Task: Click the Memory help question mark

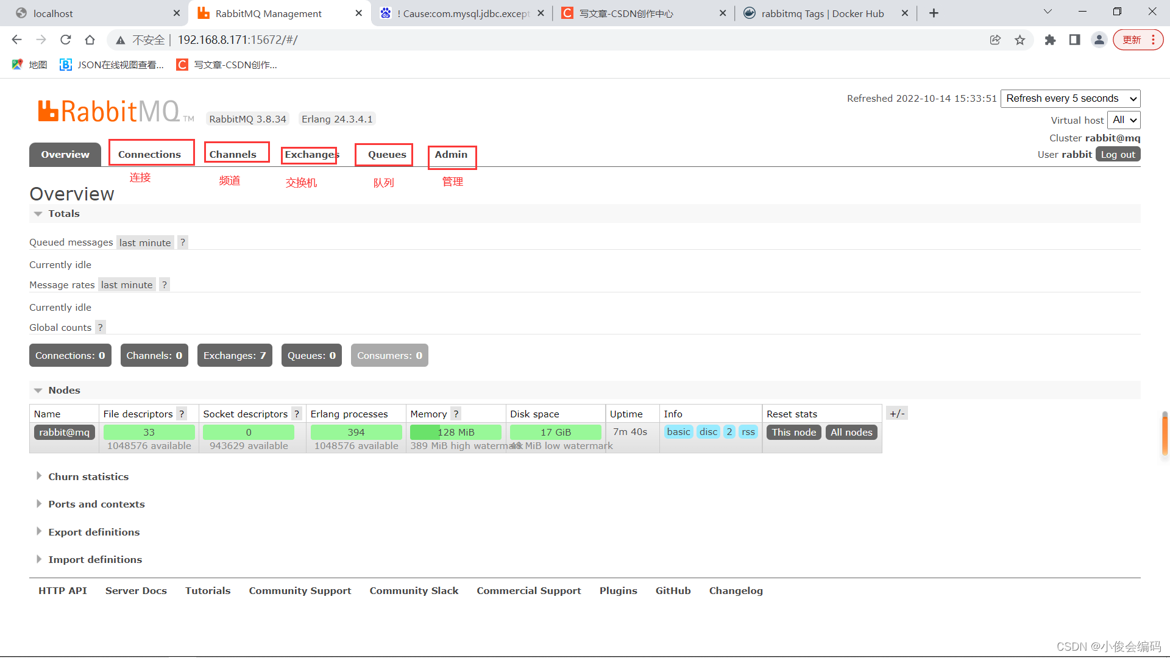Action: point(456,414)
